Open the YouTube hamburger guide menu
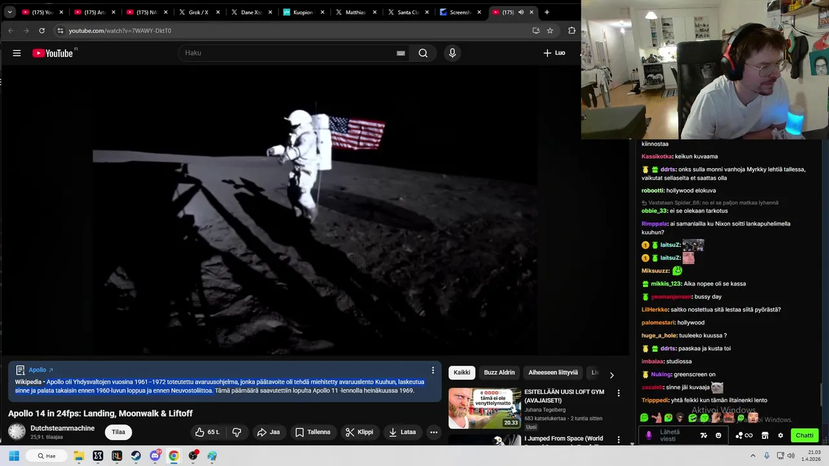 (17, 53)
